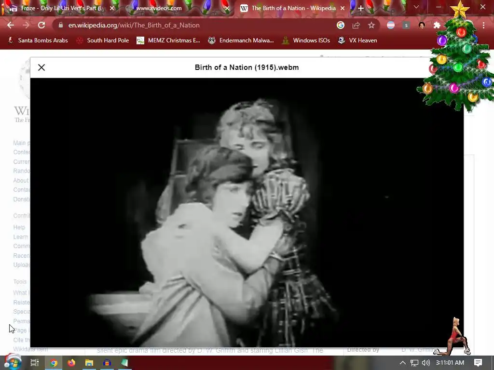Close the Froze Lil Uzi Vert tab
Image resolution: width=494 pixels, height=370 pixels.
(x=112, y=8)
